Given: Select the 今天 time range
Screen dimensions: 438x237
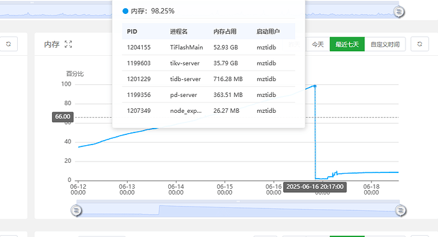Looking at the screenshot, I should click(x=318, y=44).
